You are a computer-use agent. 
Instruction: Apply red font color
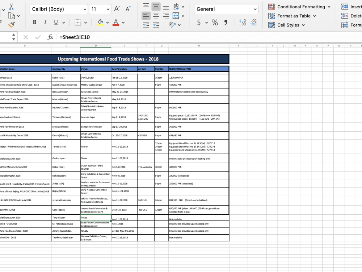116,22
